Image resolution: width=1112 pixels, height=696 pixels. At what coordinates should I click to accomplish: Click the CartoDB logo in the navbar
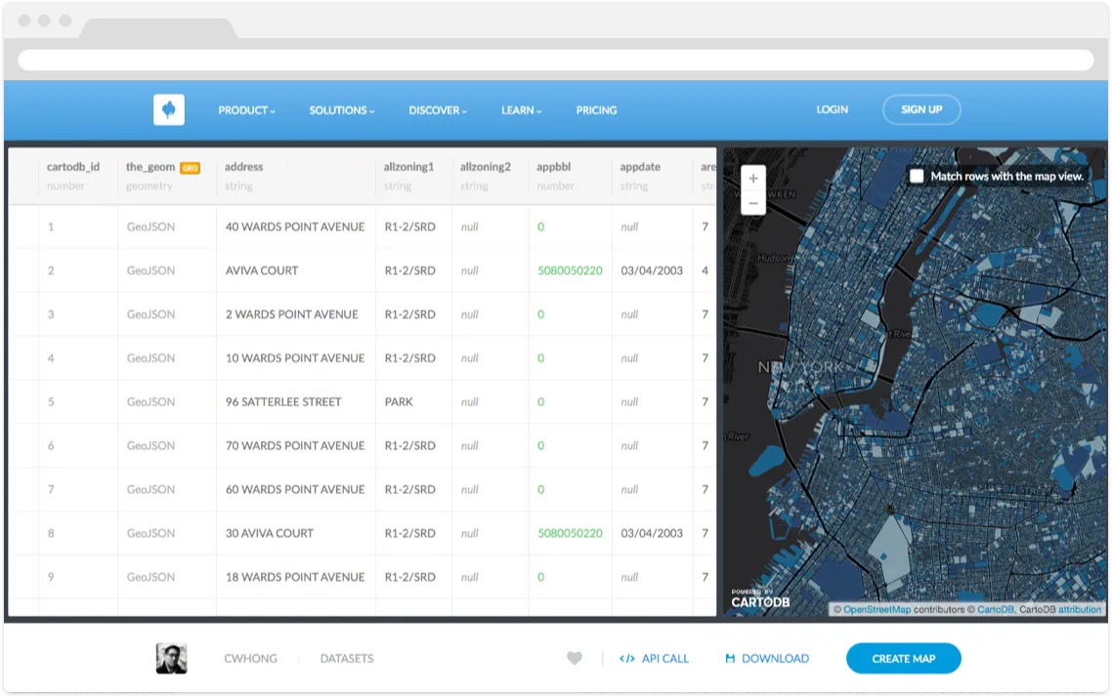click(170, 109)
